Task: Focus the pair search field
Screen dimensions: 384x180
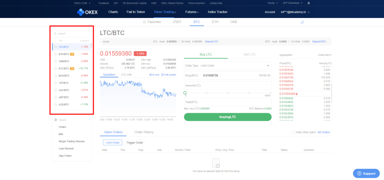Action: click(72, 33)
